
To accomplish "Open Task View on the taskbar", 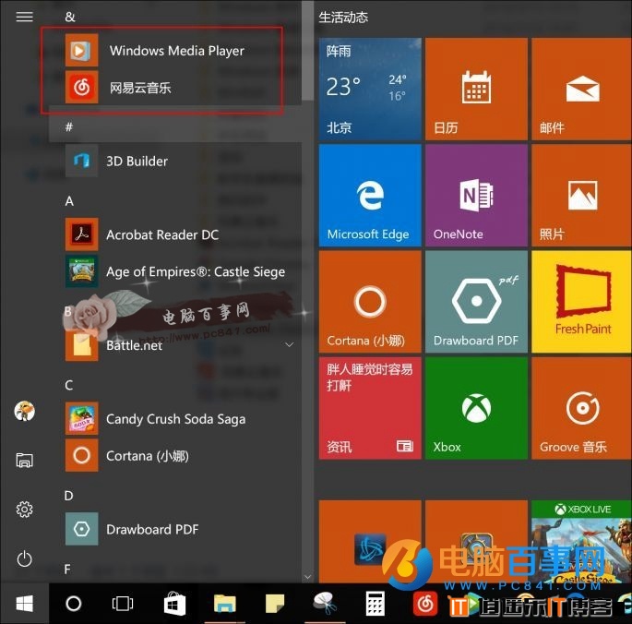I will [x=123, y=604].
